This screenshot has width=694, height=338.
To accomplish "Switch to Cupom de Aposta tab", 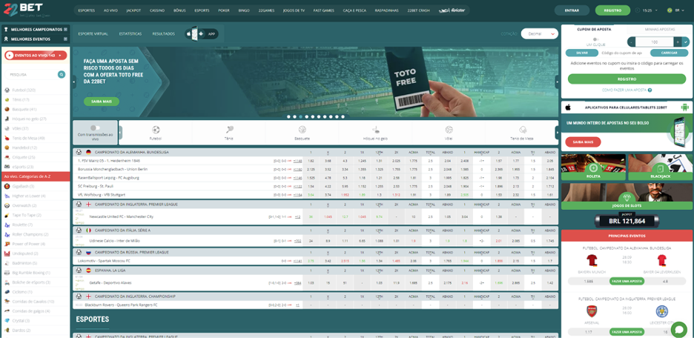I will 594,29.
